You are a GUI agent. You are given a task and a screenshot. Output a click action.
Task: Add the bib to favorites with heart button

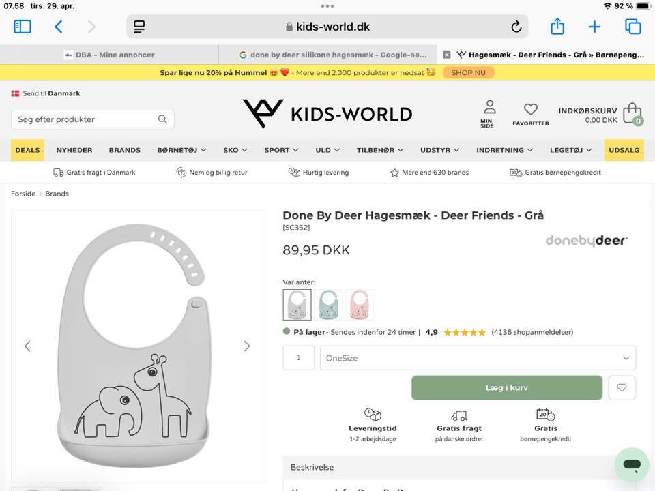coord(622,387)
